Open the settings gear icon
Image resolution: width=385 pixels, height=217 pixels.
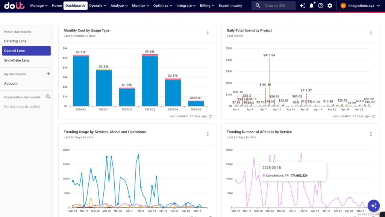click(x=330, y=6)
